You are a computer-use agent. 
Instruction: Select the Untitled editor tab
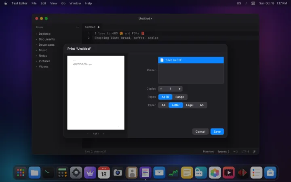coord(92,27)
